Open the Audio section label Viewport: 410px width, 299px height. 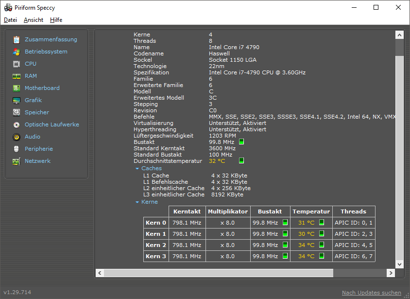coord(33,137)
